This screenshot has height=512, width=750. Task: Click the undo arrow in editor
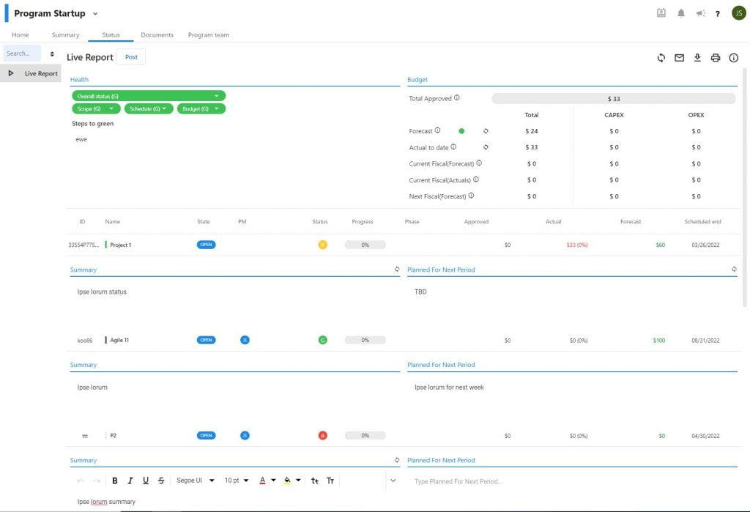pyautogui.click(x=81, y=481)
